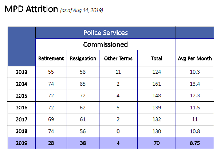Click the MPD Attrition title
216x152 pixels.
pos(31,9)
